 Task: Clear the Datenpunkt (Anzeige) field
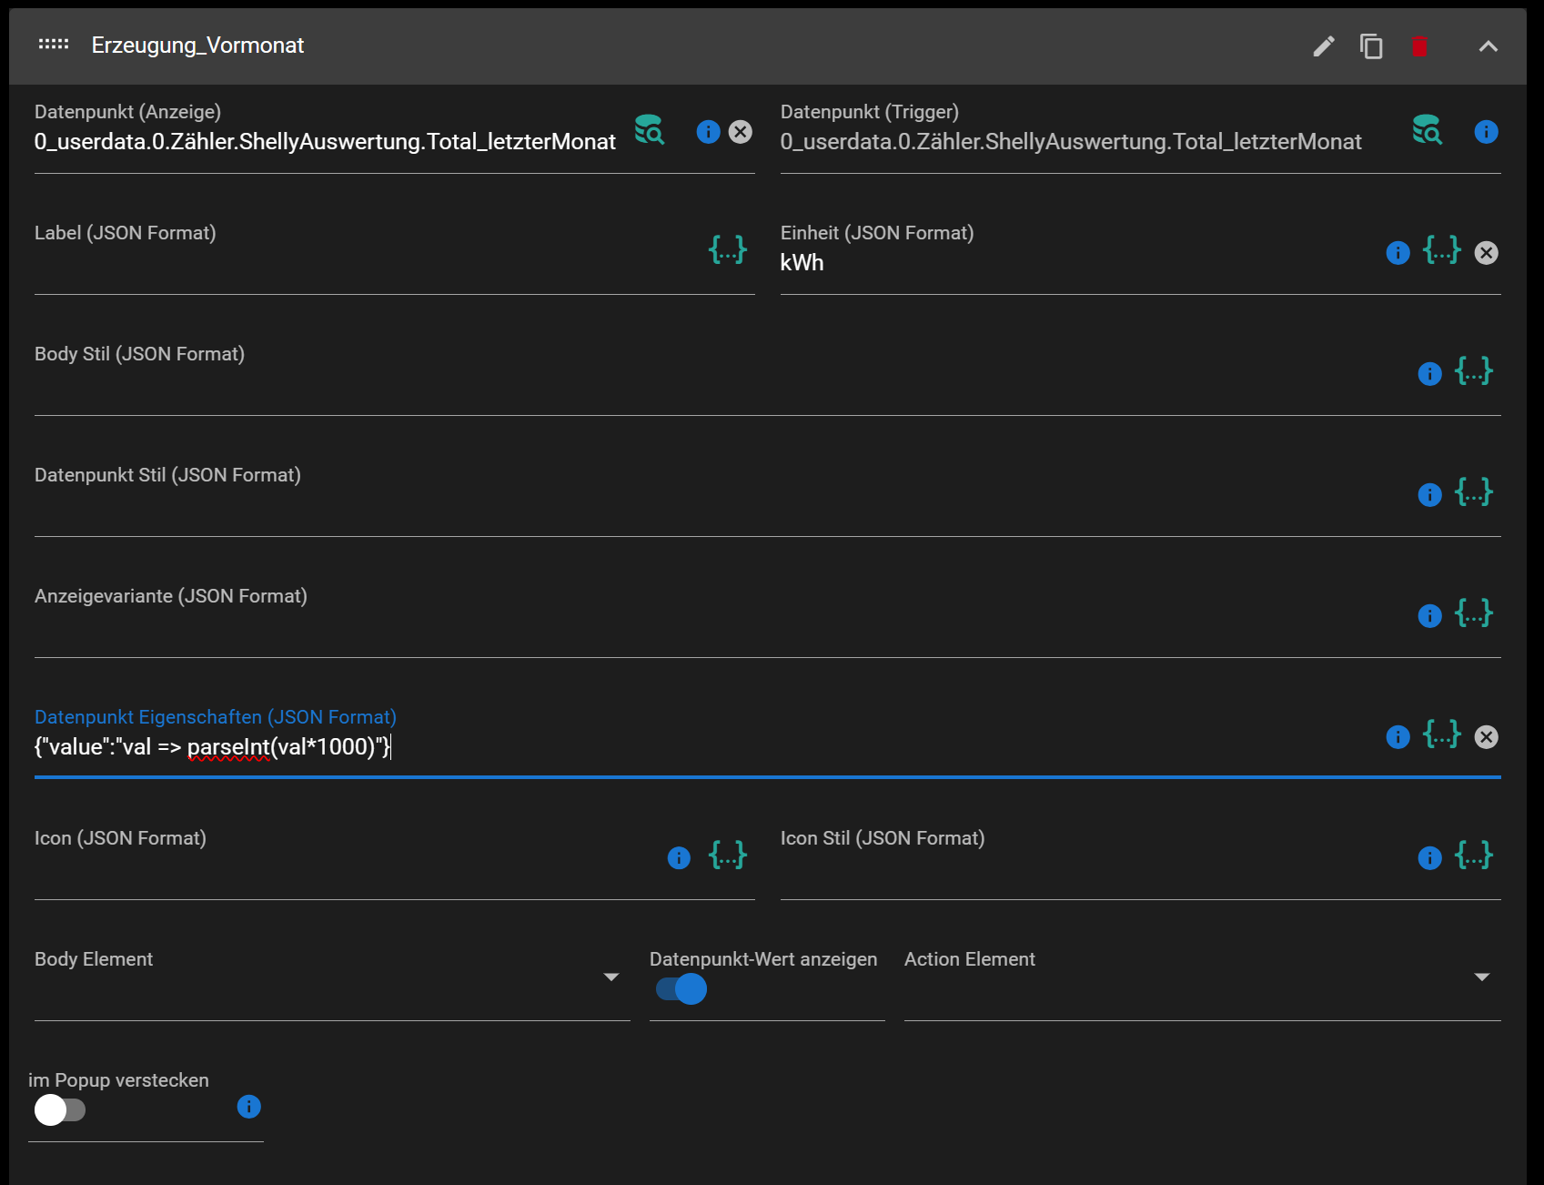click(741, 132)
